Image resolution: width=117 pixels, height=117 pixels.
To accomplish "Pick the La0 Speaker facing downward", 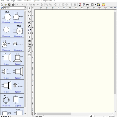I will [18, 58].
